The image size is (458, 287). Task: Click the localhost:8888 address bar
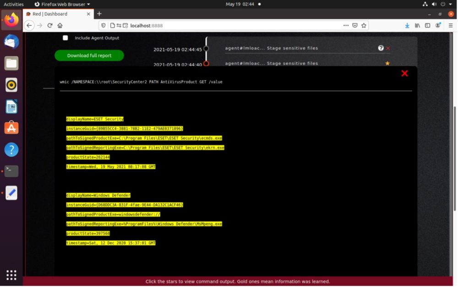pos(234,25)
